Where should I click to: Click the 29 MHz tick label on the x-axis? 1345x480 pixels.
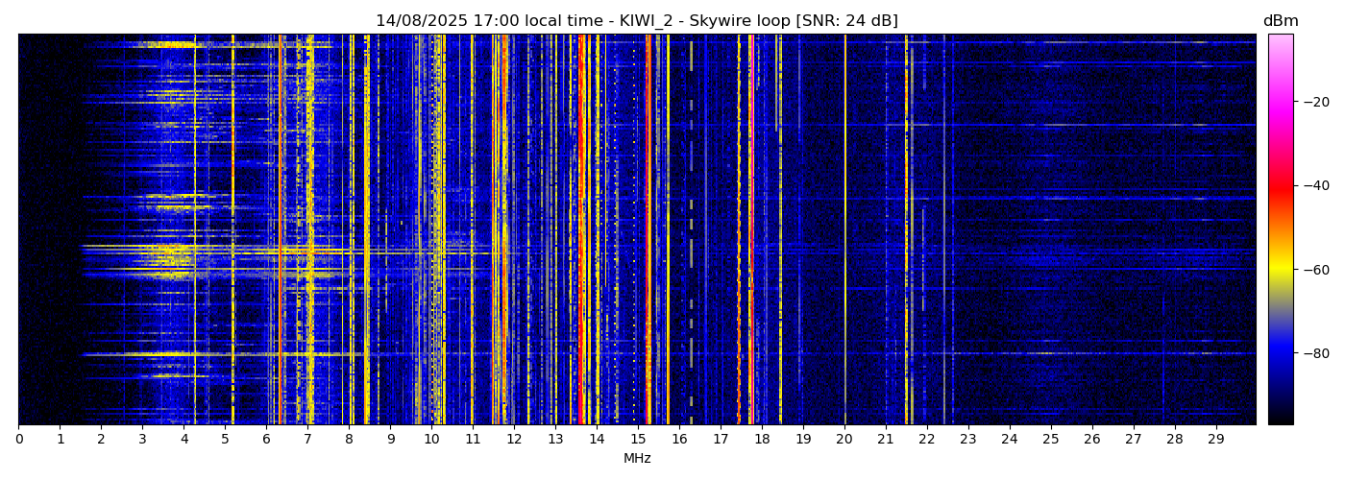(1215, 439)
